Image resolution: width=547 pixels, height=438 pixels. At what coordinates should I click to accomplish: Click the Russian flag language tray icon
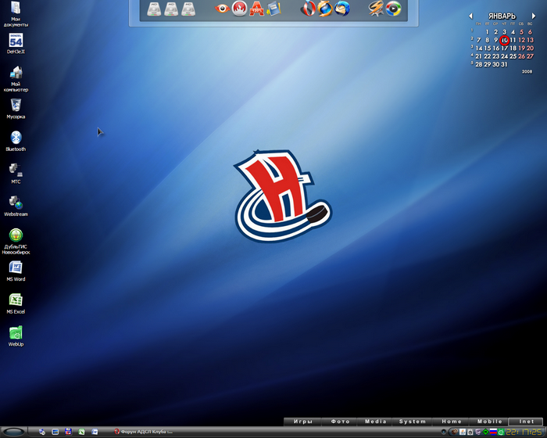pos(493,432)
